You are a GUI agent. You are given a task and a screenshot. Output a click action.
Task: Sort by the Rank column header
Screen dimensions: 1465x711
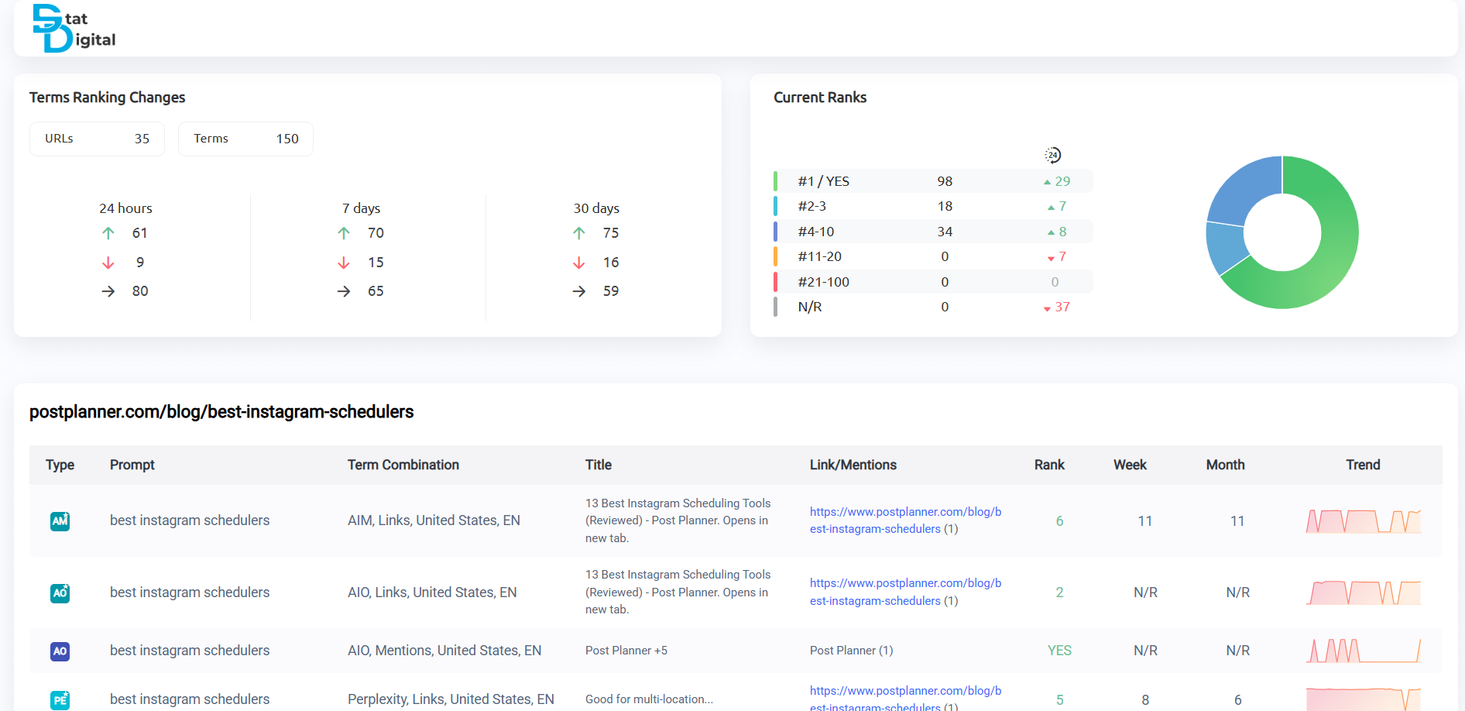coord(1049,465)
